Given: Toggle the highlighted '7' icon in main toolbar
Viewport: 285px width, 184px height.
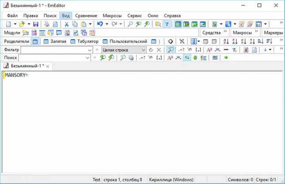Looking at the screenshot, I should [x=167, y=24].
